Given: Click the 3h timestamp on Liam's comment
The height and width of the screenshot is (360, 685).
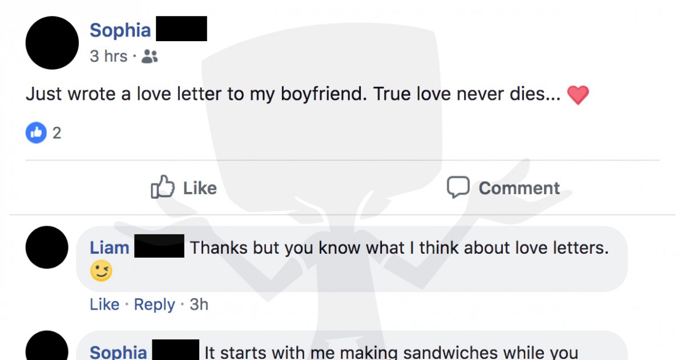Looking at the screenshot, I should 199,304.
